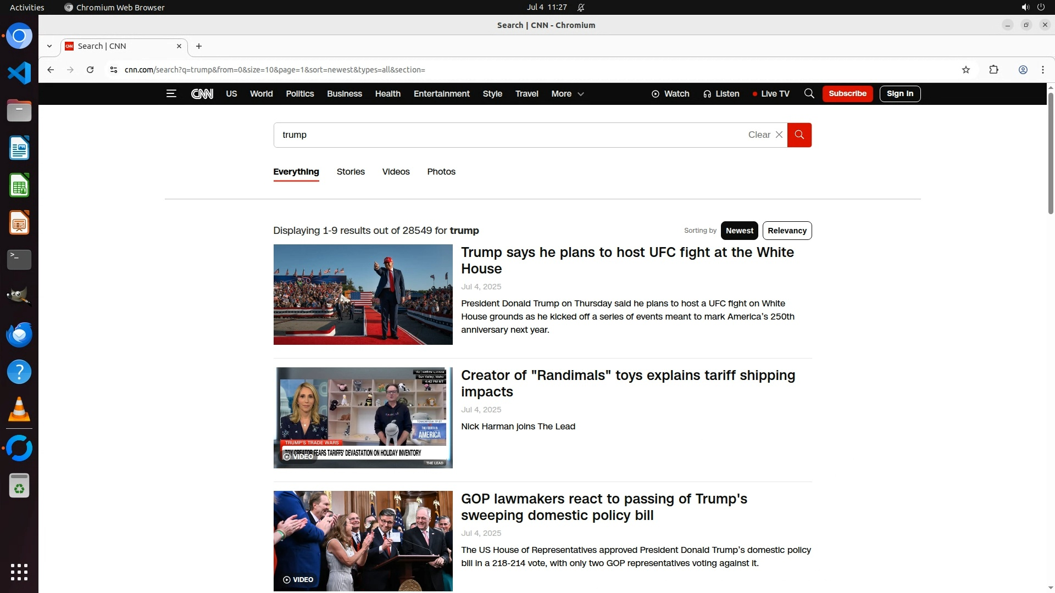Screen dimensions: 1055x593
Task: Bookmark this page with the star icon
Action: click(966, 70)
